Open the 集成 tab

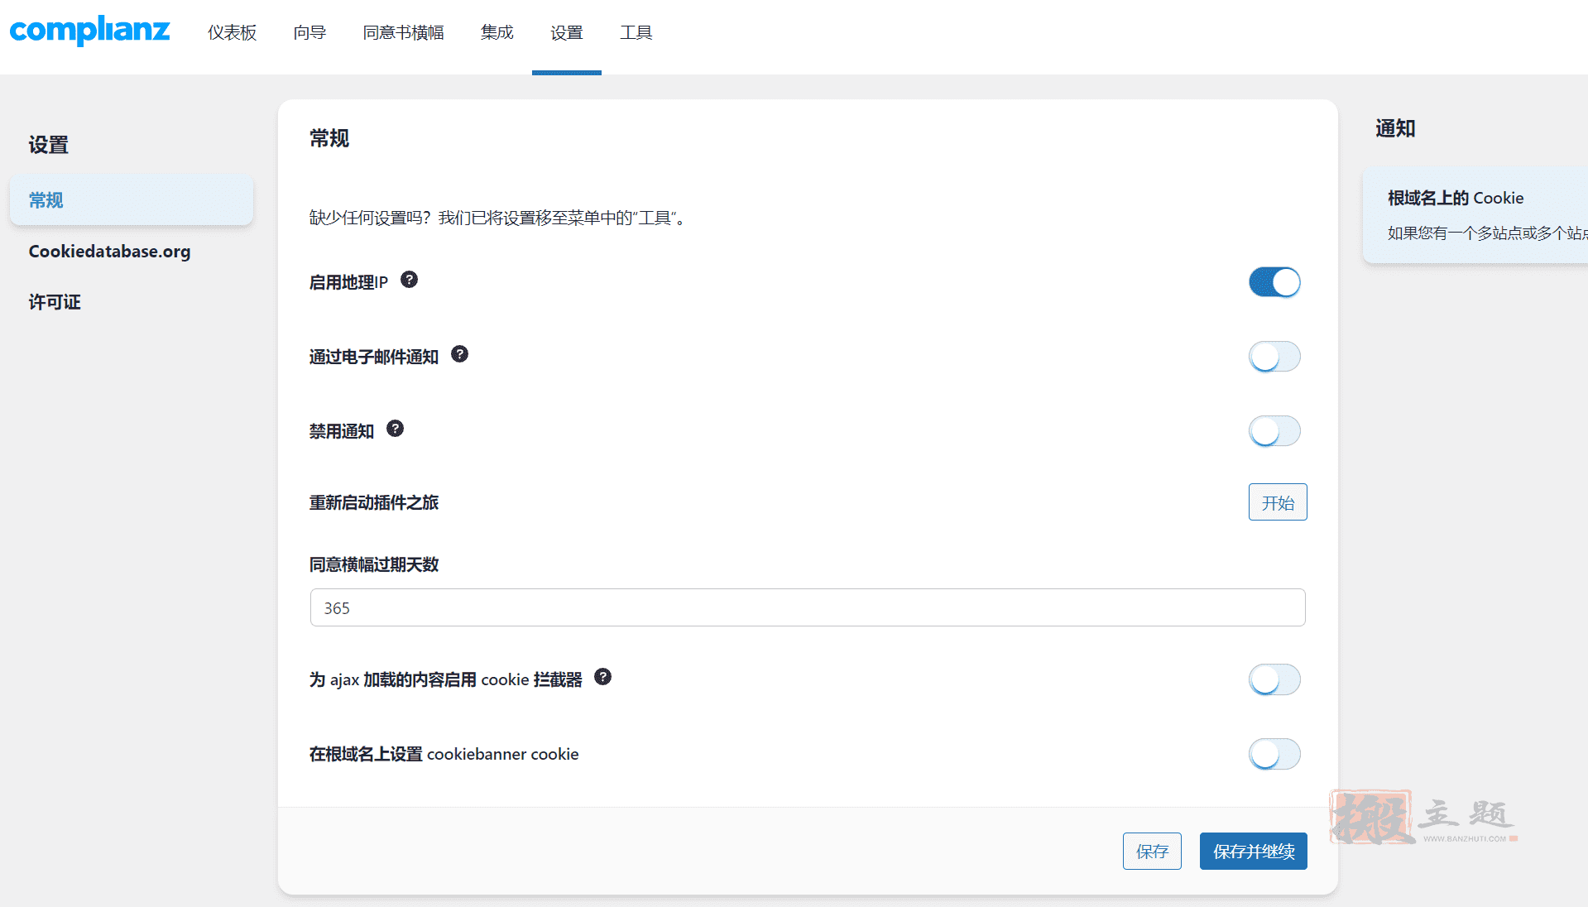(x=497, y=32)
